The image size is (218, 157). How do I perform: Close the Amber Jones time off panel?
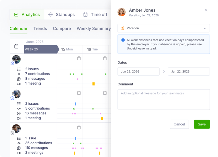point(206,10)
